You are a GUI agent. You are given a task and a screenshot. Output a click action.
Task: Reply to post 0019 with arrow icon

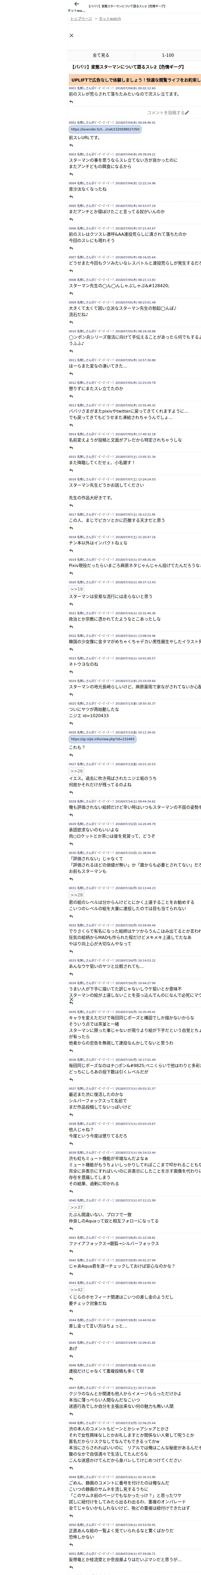(71, 574)
